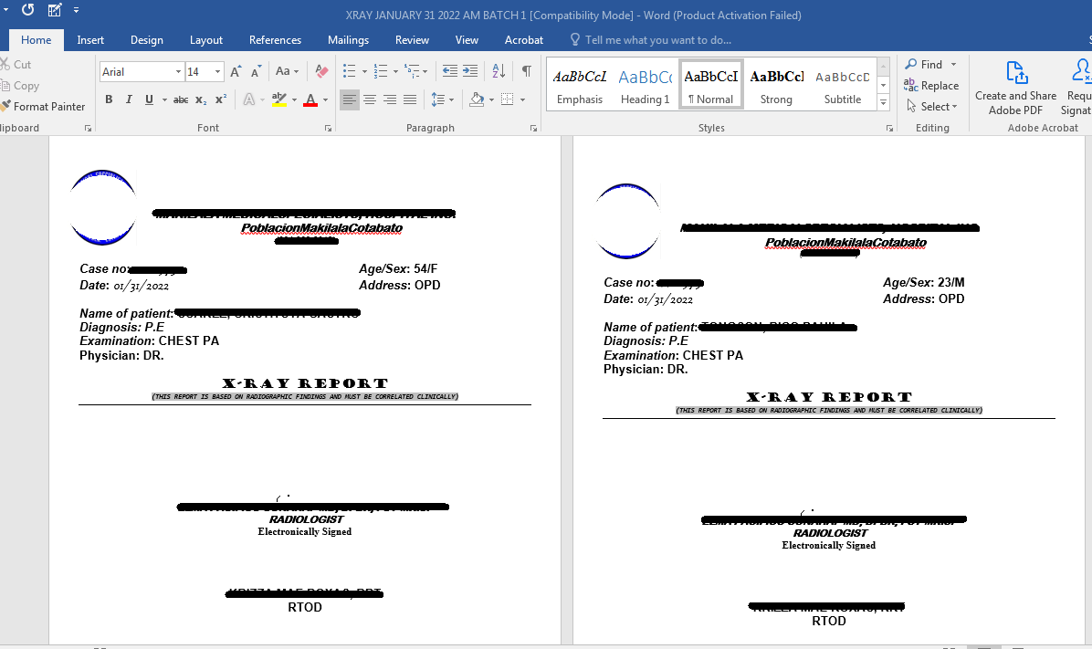
Task: Click the Sort A-Z icon
Action: pyautogui.click(x=499, y=71)
